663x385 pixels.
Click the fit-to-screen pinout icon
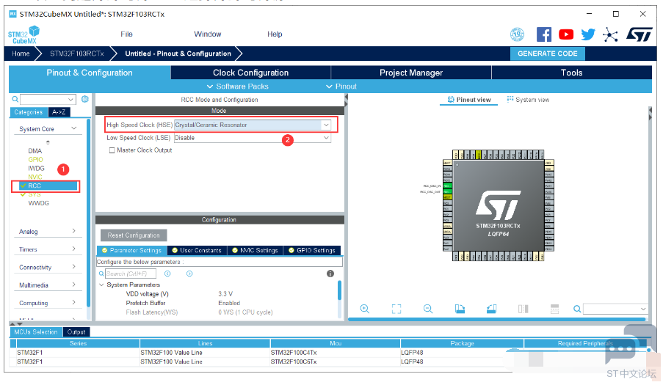pos(396,309)
